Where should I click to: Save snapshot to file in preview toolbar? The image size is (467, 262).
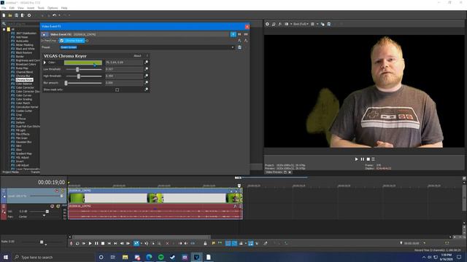click(329, 24)
